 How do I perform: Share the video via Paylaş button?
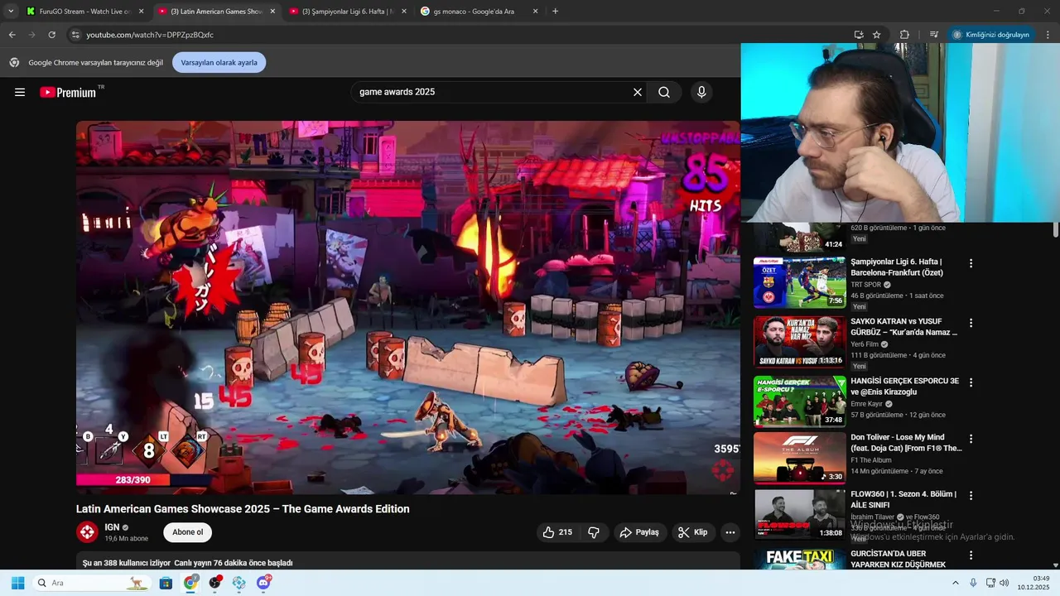640,532
